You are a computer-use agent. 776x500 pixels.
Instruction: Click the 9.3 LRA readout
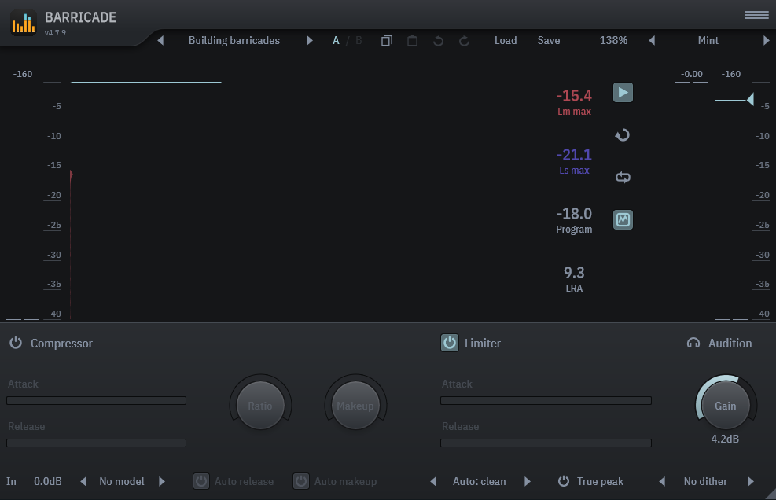tap(574, 279)
